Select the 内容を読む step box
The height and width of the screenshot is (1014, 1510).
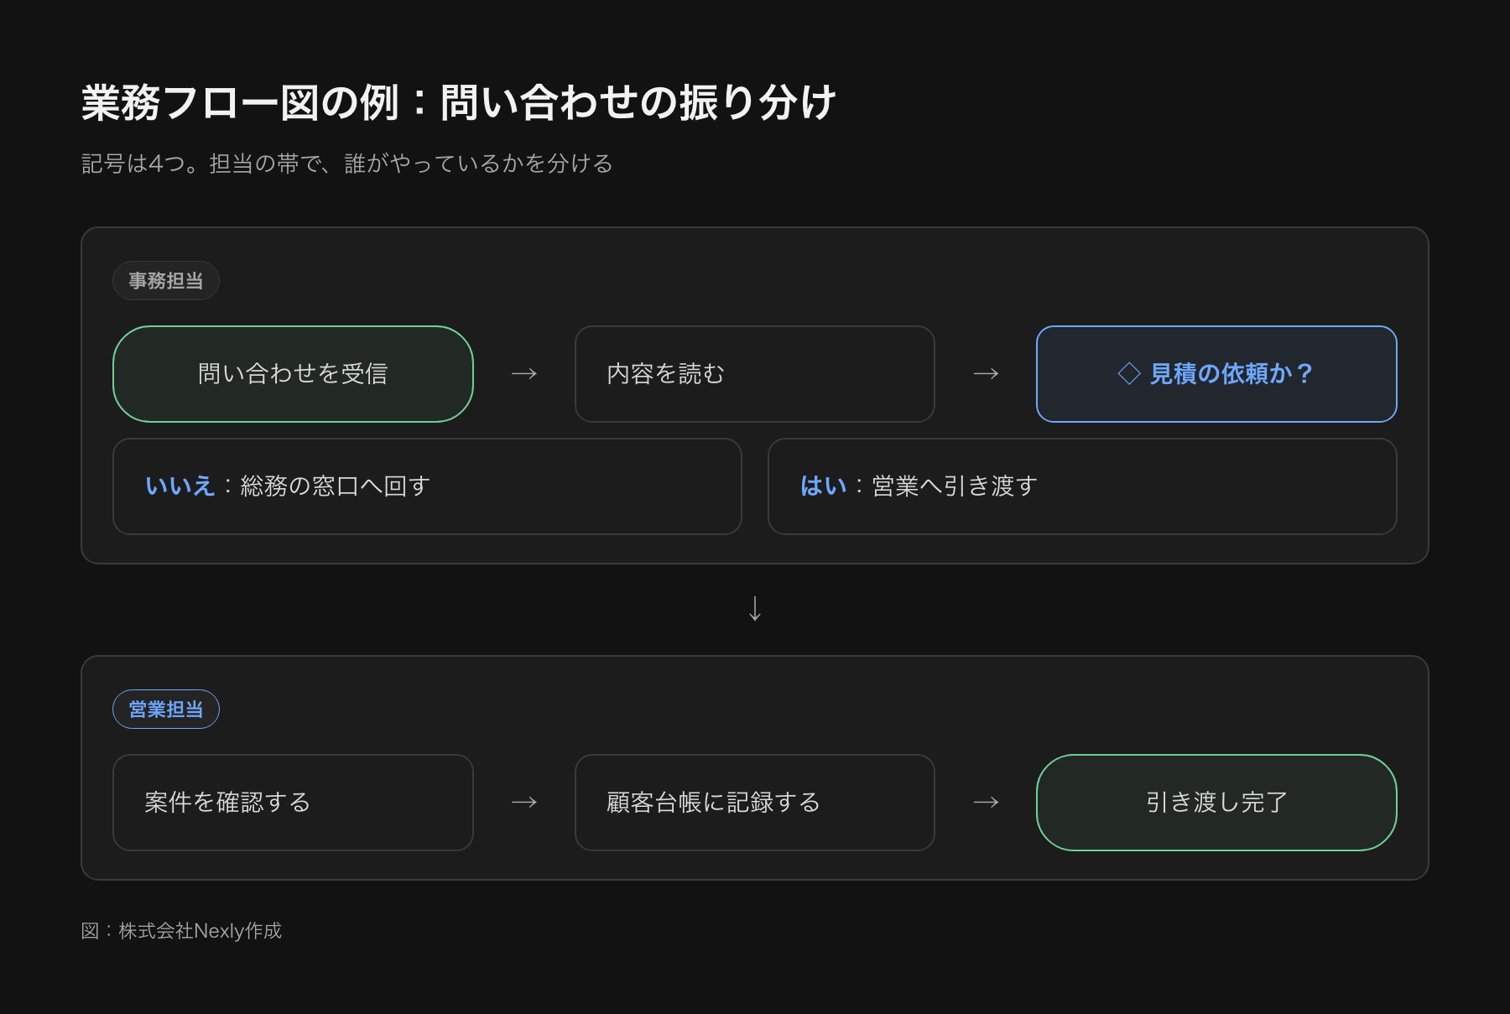[754, 374]
